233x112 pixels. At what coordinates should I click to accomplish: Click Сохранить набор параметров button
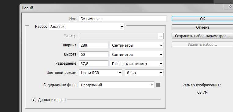pyautogui.click(x=202, y=36)
